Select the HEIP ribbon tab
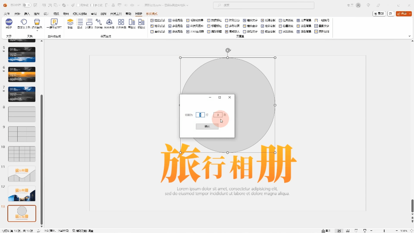The image size is (414, 233). (138, 14)
